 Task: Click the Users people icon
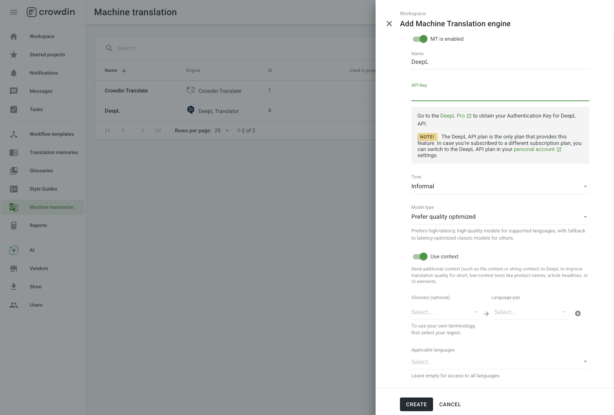pos(14,305)
